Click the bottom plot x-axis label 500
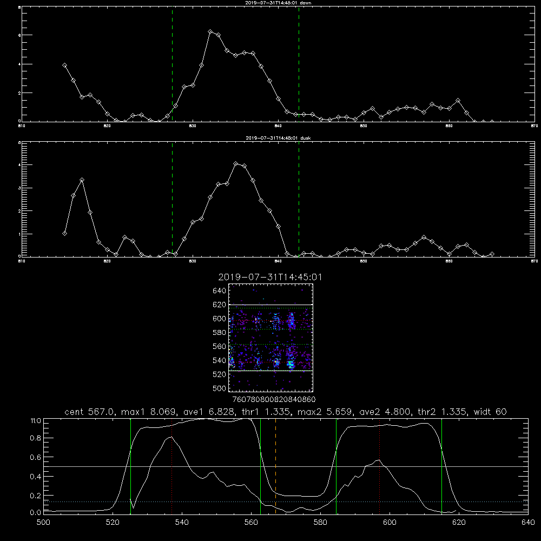This screenshot has height=541, width=541. click(x=43, y=523)
